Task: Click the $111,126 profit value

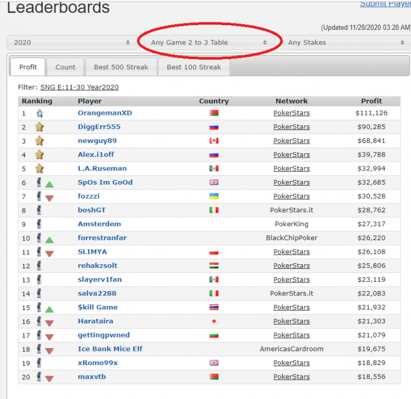Action: [371, 113]
